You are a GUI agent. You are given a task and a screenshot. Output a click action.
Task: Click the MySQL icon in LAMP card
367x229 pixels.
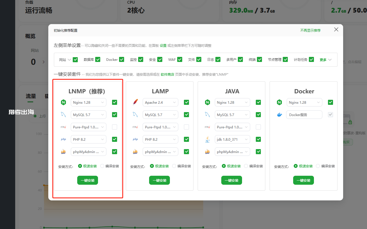[135, 115]
